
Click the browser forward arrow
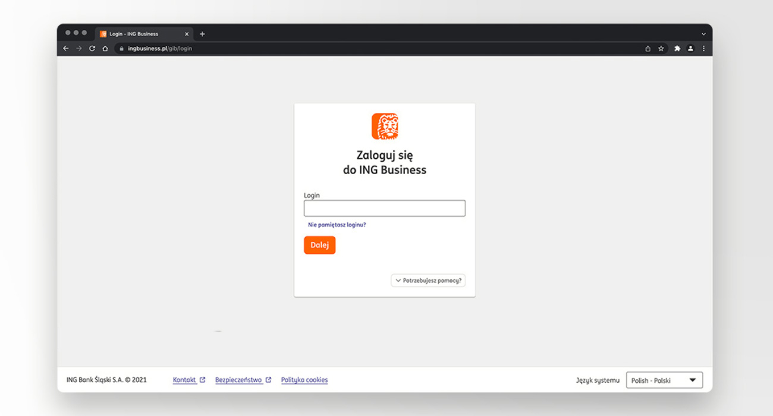tap(79, 49)
